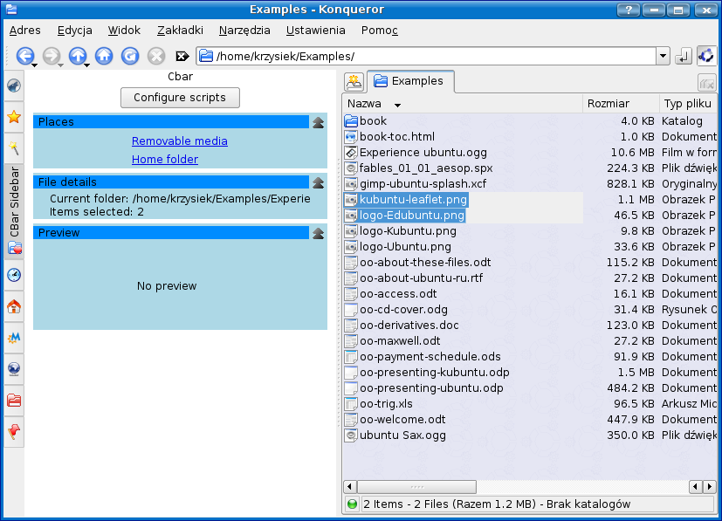Open the clock History sidebar tab
This screenshot has width=722, height=521.
click(14, 276)
